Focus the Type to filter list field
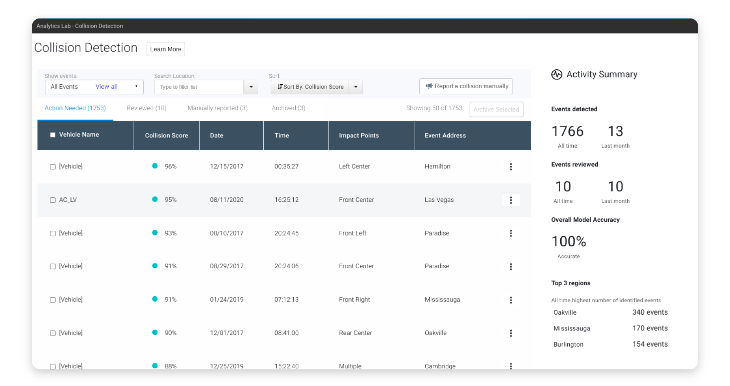Screen dimensions: 730x386 tap(199, 87)
